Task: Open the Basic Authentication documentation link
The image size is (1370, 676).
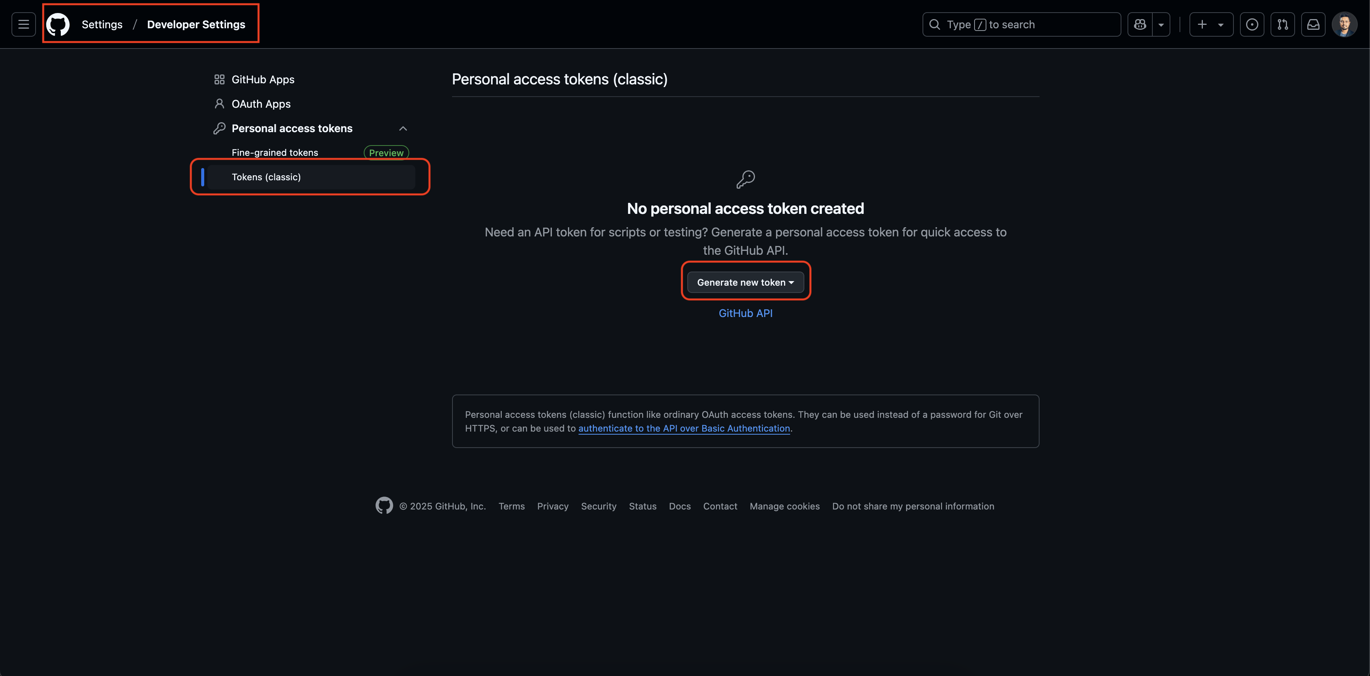Action: (x=684, y=429)
